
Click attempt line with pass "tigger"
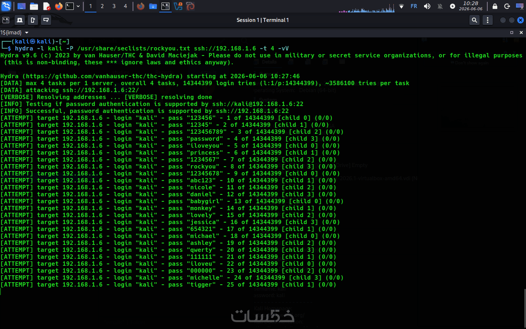(168, 285)
